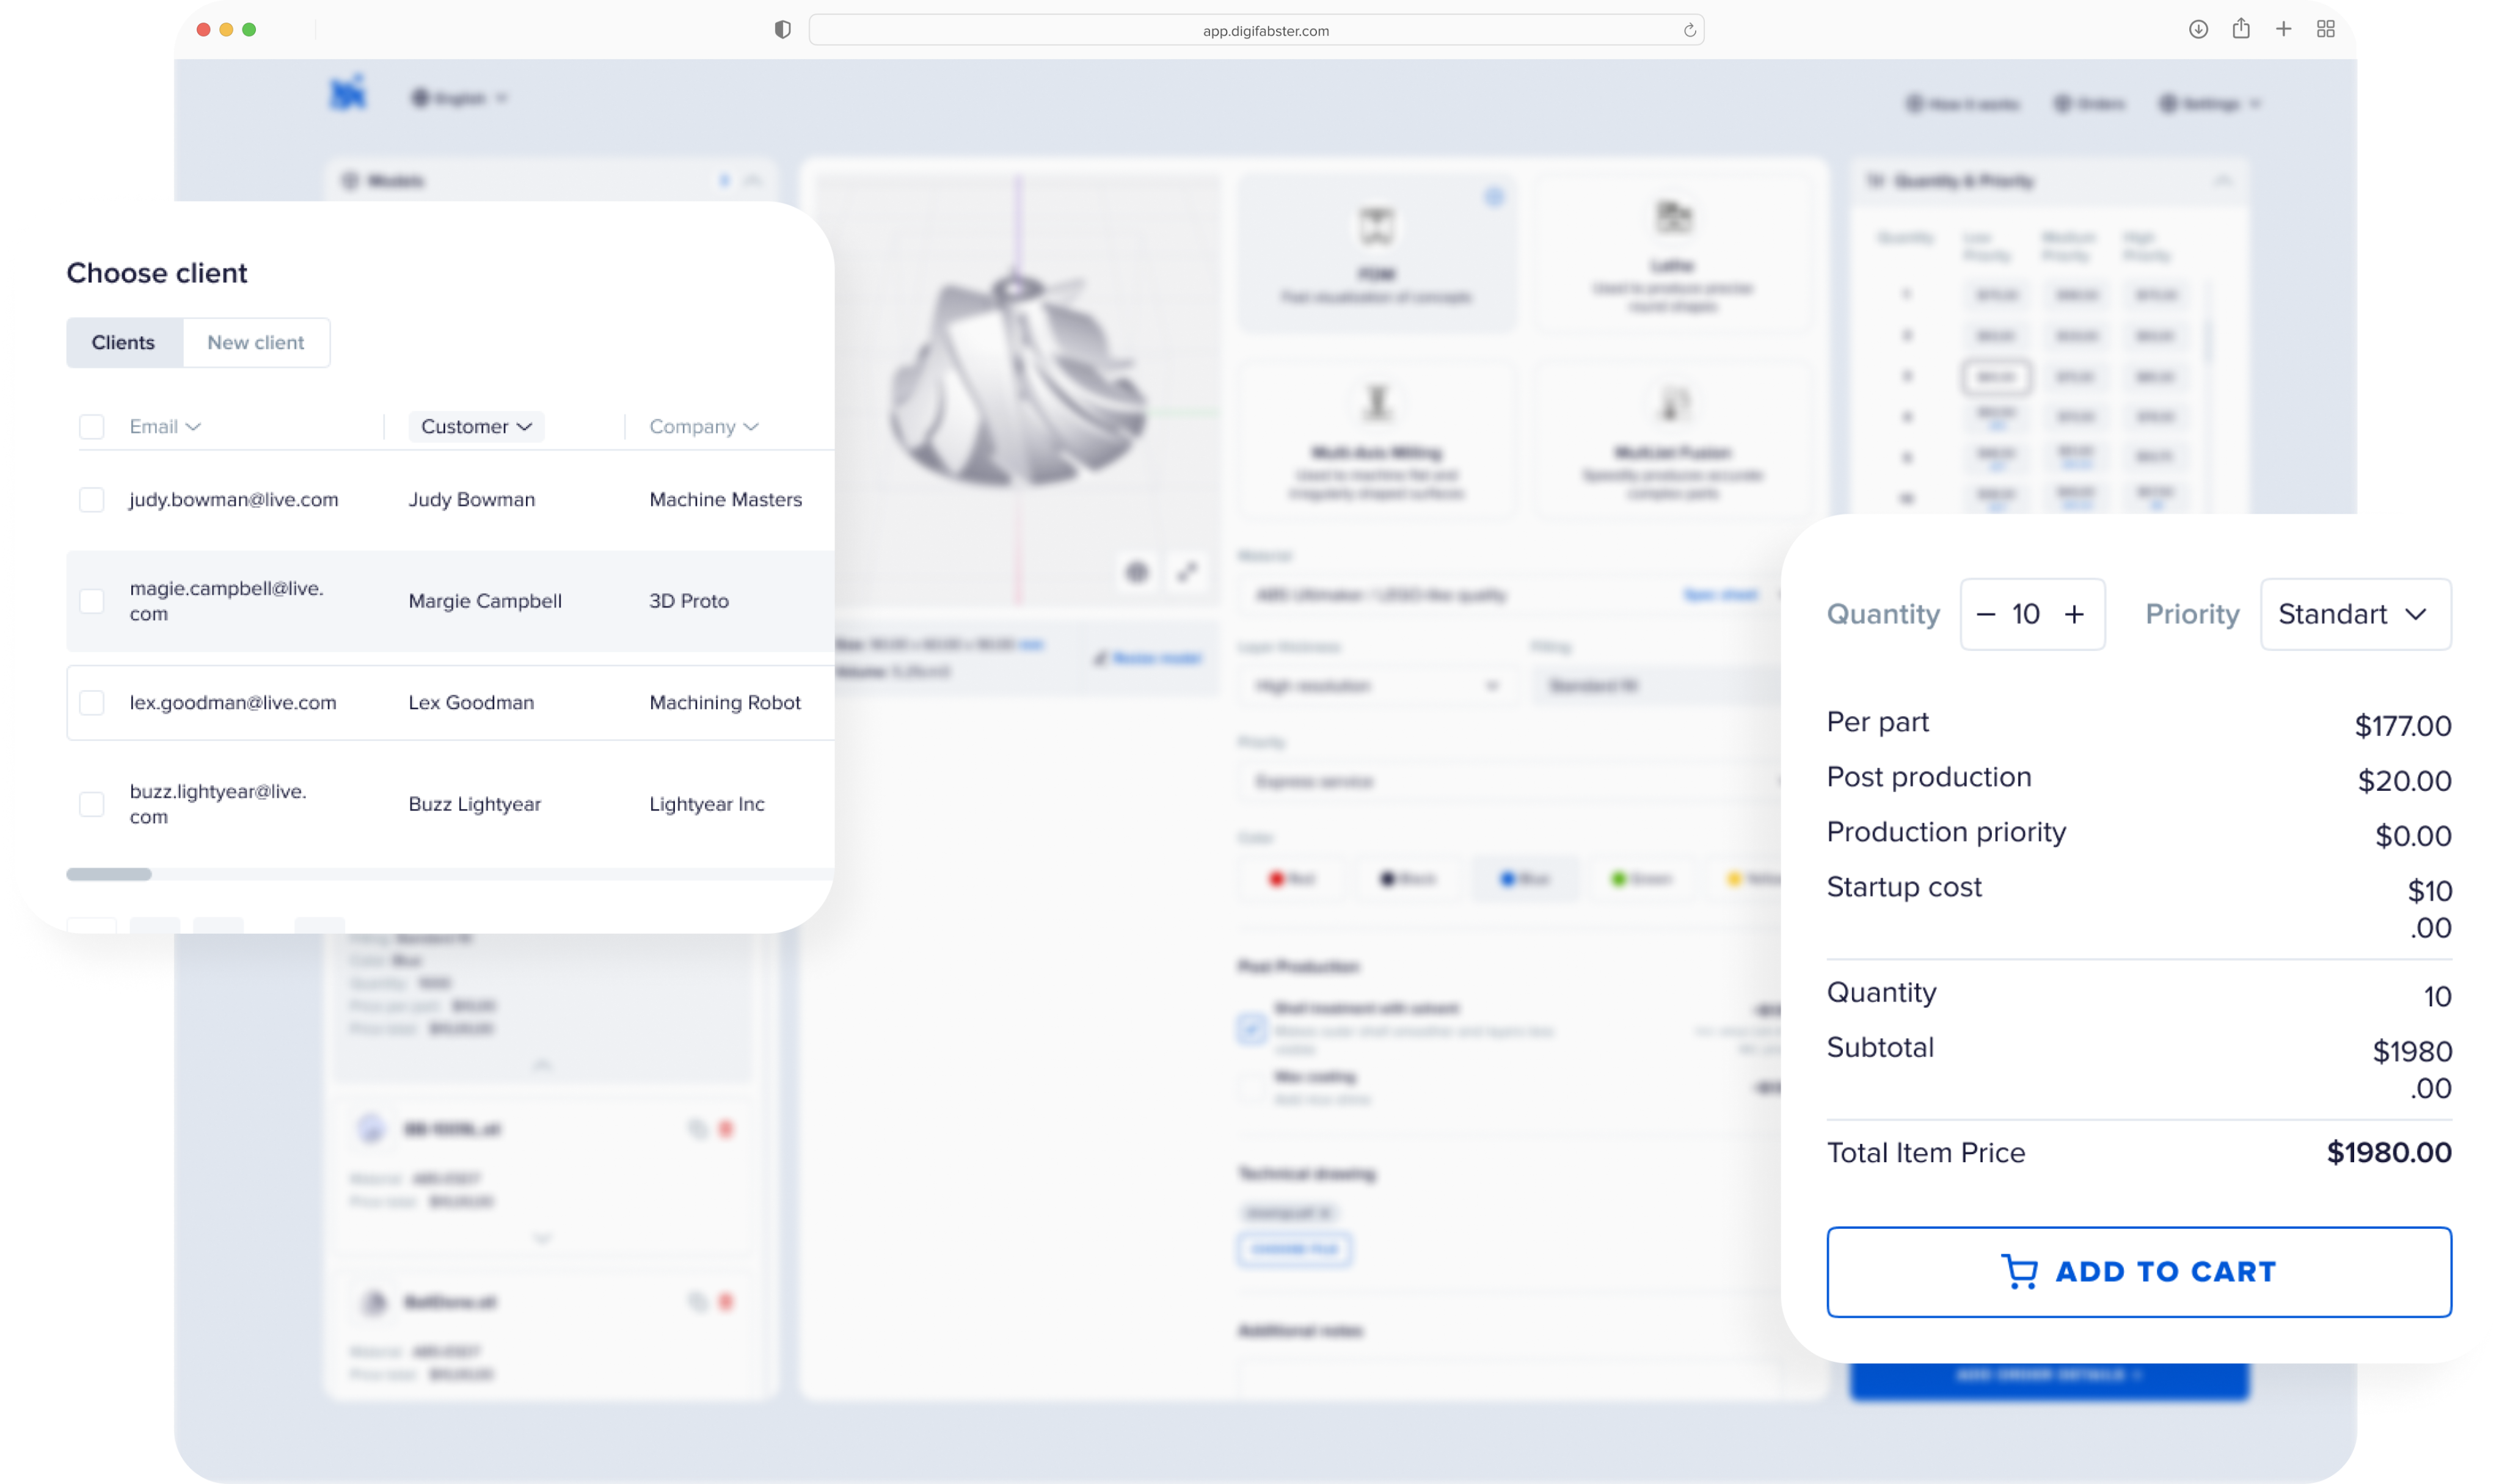Collapse the Models panel chevron
This screenshot has width=2502, height=1484.
click(x=753, y=181)
